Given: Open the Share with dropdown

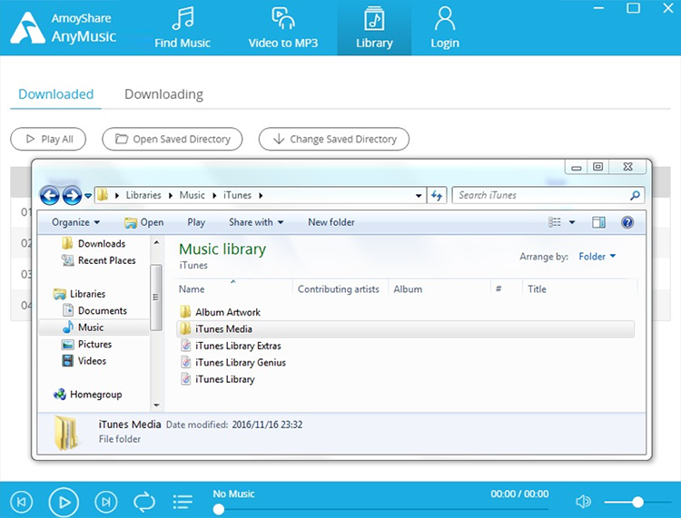Looking at the screenshot, I should (256, 222).
